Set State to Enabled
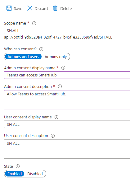130x183 pixels. point(15,174)
